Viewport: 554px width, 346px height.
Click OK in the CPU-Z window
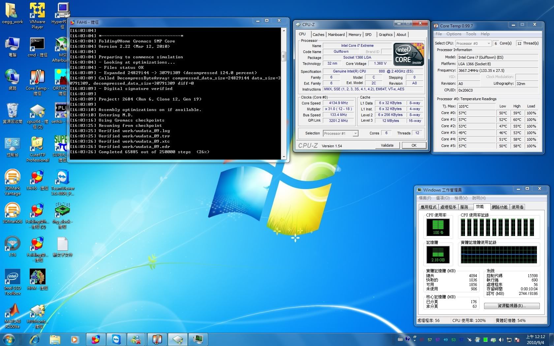tap(414, 145)
